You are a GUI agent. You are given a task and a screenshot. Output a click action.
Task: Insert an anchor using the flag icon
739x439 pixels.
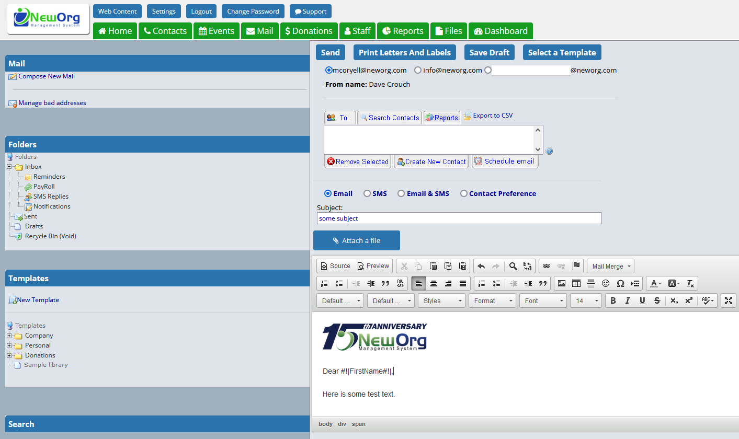point(576,266)
